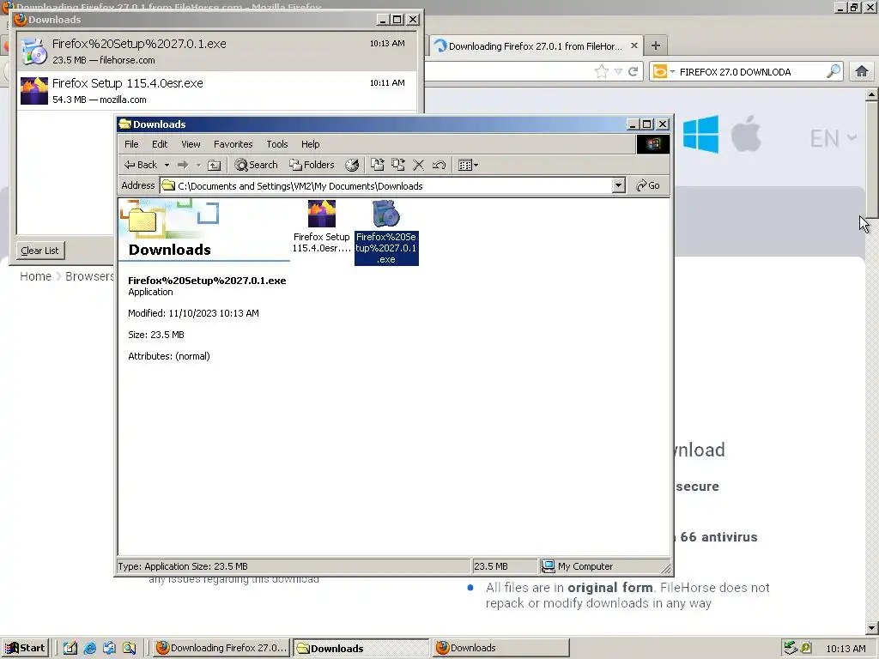Switch to the Firefox Downloads taskbar button
This screenshot has height=659, width=879.
501,648
